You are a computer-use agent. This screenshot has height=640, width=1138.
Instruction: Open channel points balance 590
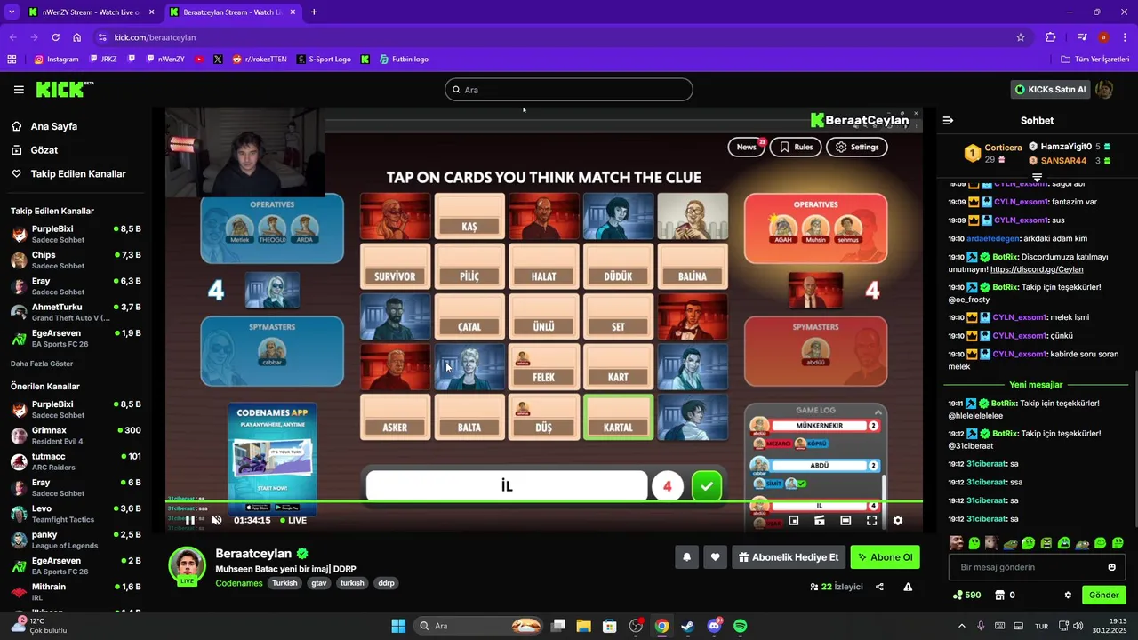pyautogui.click(x=966, y=595)
